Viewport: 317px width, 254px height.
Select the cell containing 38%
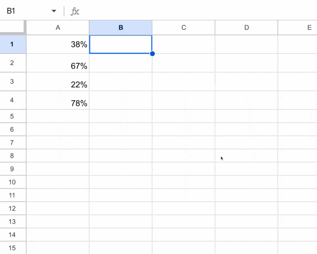(x=58, y=44)
